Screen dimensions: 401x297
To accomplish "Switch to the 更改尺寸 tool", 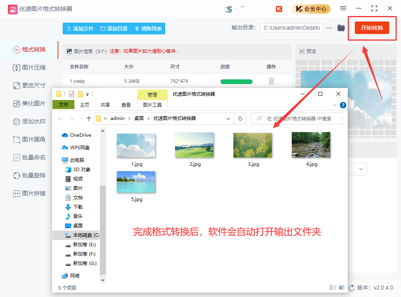I will 29,85.
